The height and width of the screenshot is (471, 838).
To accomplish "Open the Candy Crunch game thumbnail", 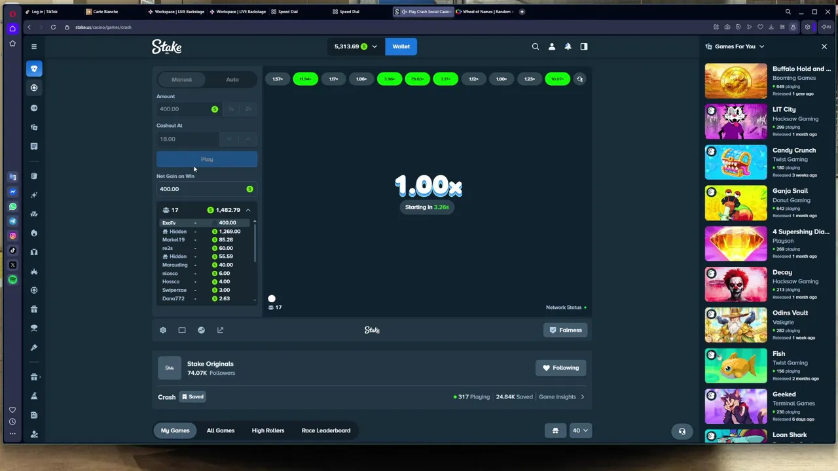I will point(736,162).
